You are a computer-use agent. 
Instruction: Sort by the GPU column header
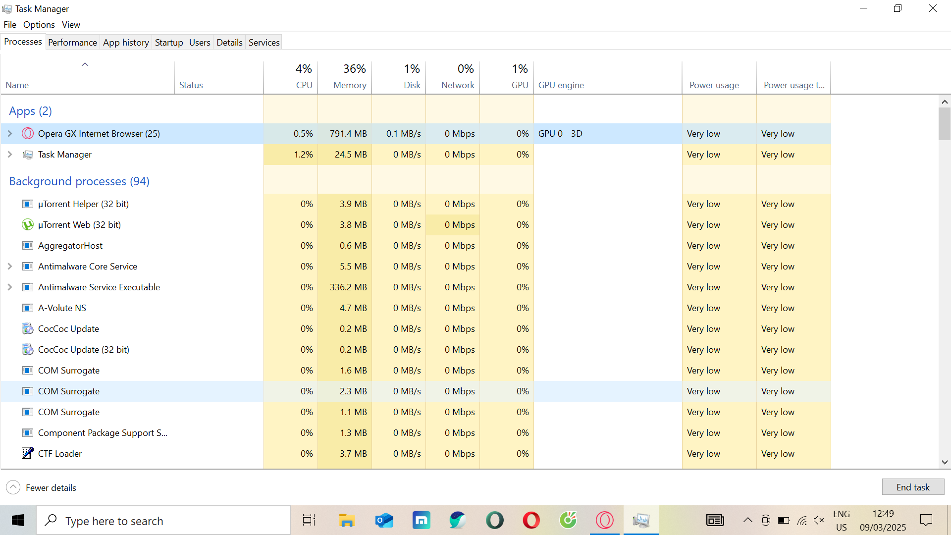tap(507, 78)
